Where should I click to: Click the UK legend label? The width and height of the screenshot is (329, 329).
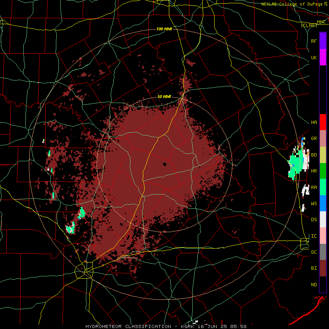point(314,57)
